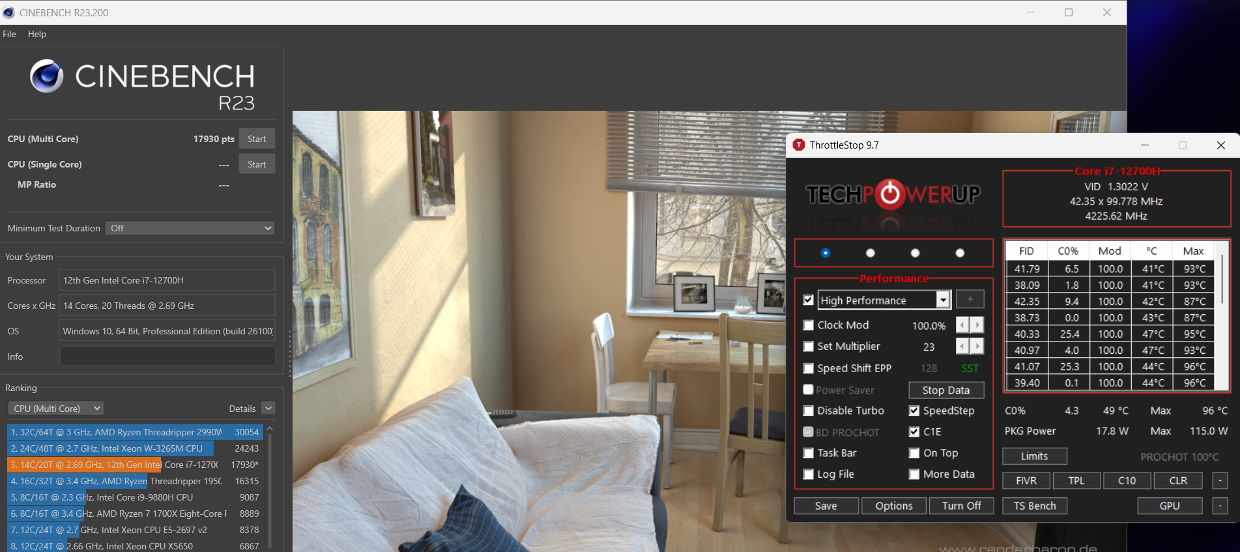Screen dimensions: 1240x552
Task: Enable the On Top checkbox
Action: pyautogui.click(x=914, y=453)
